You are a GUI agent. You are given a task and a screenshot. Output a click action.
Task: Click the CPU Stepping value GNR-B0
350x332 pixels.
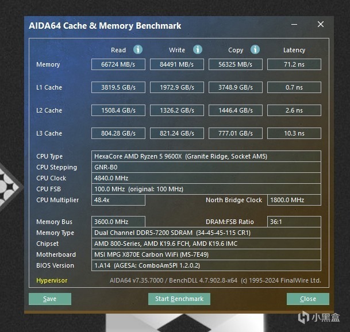(206, 167)
